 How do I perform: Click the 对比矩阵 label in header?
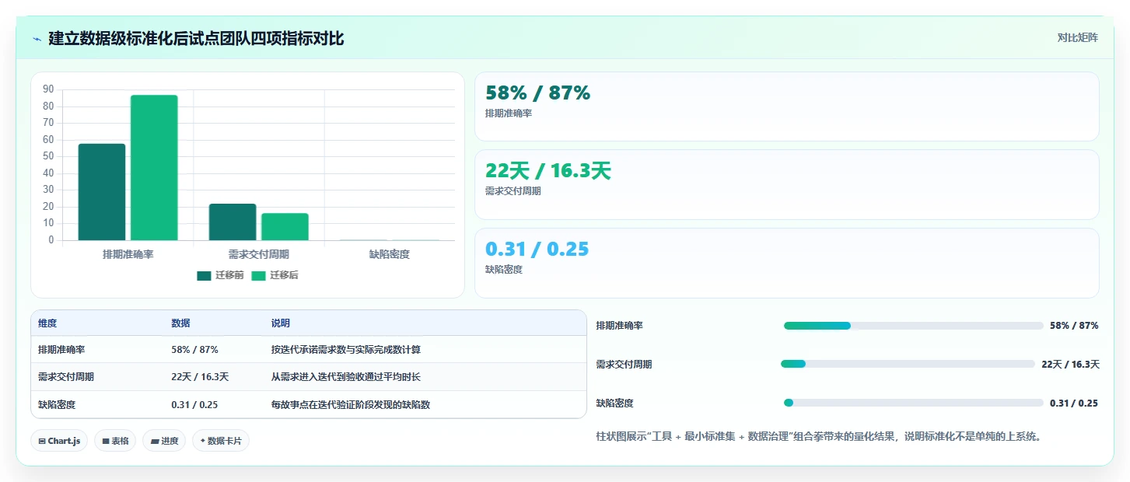pos(1077,37)
